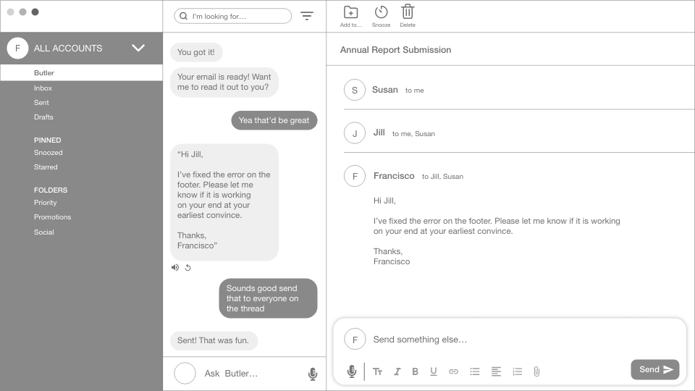
Task: Open the Social folder
Action: (44, 232)
